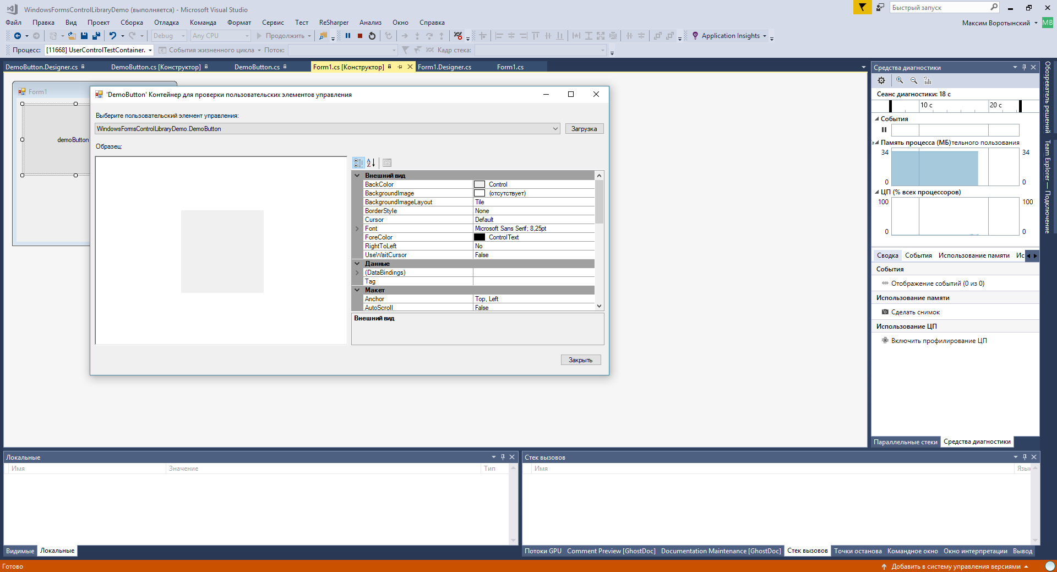Screen dimensions: 1057x572
Task: Click the property grid scroll-down arrow
Action: (599, 307)
